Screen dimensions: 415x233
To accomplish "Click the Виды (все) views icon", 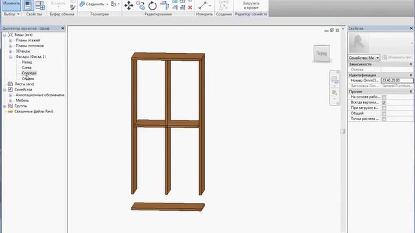I will 10,35.
